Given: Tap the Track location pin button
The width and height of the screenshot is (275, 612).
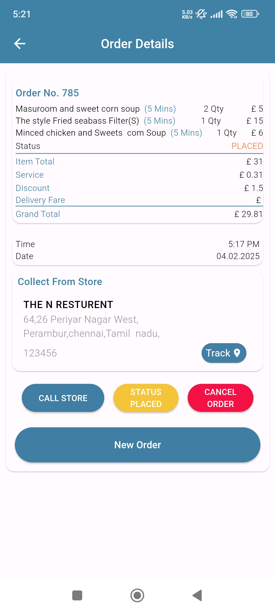Looking at the screenshot, I should tap(224, 353).
